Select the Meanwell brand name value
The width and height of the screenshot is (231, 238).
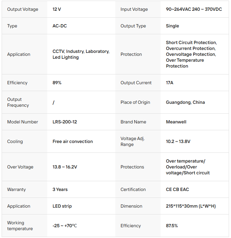tap(176, 122)
